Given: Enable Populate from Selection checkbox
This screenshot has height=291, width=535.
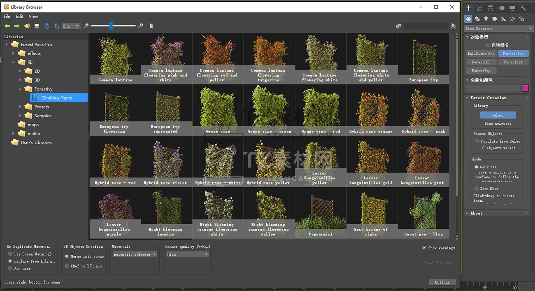Looking at the screenshot, I should (477, 141).
